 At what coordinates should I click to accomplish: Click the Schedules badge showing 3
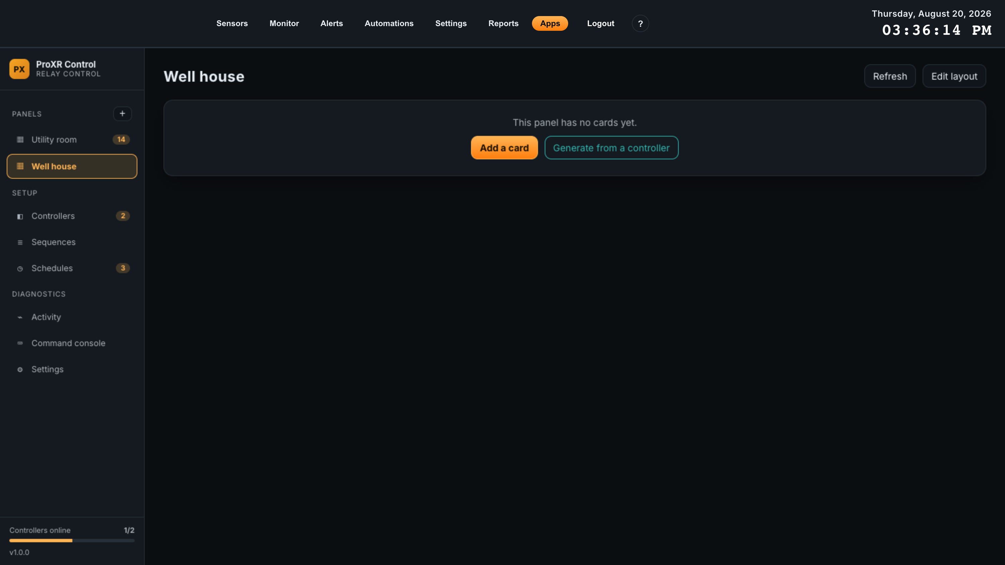pos(123,268)
